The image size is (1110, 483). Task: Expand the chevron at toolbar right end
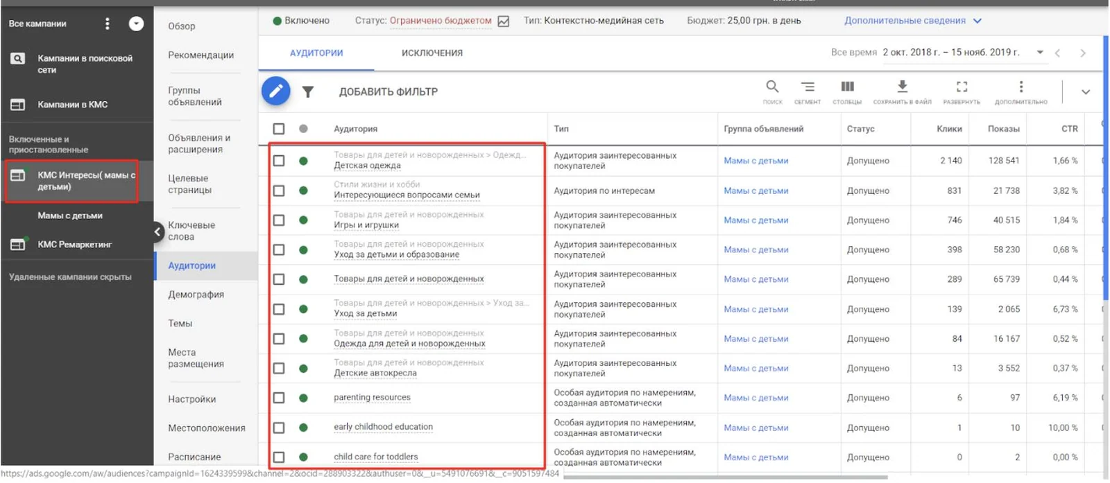[x=1086, y=91]
